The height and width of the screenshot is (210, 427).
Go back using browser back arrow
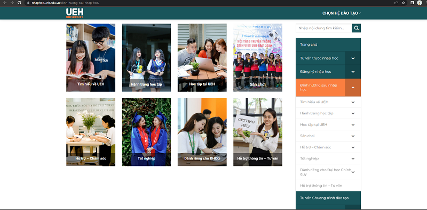click(x=5, y=3)
